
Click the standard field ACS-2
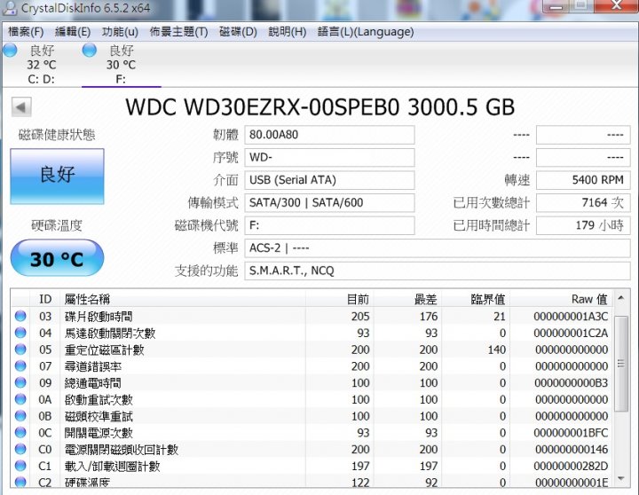click(x=438, y=248)
